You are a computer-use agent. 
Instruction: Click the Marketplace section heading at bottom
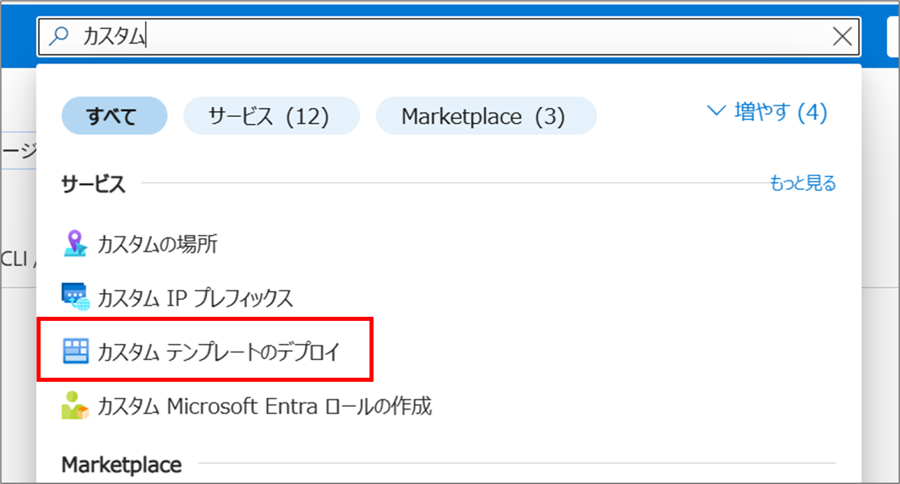pos(122,465)
